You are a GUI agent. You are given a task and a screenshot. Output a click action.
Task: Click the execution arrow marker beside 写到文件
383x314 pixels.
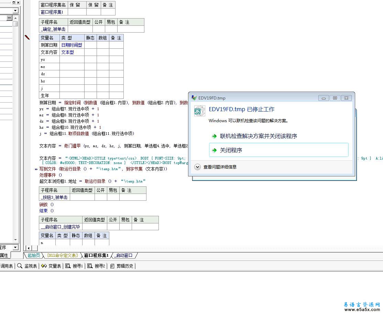(x=36, y=169)
